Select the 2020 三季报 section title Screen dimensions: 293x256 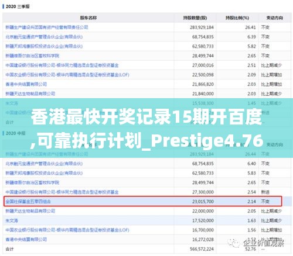pos(18,6)
